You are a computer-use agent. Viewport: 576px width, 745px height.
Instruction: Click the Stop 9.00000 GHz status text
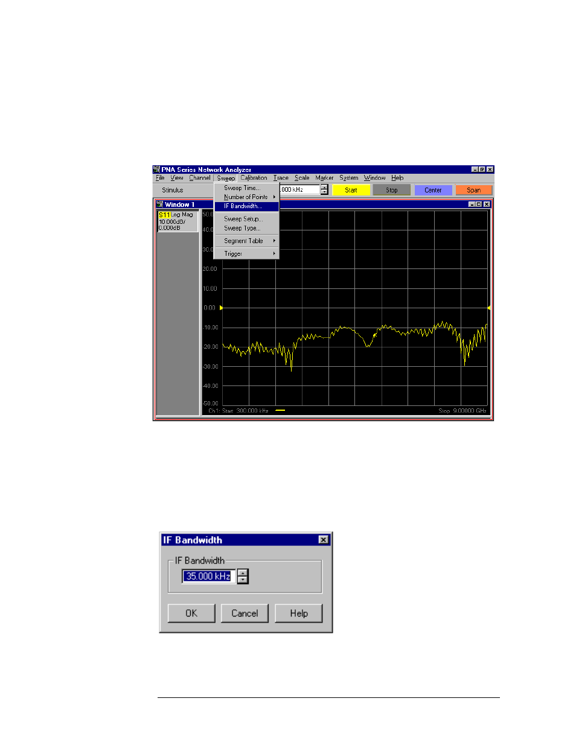coord(462,411)
